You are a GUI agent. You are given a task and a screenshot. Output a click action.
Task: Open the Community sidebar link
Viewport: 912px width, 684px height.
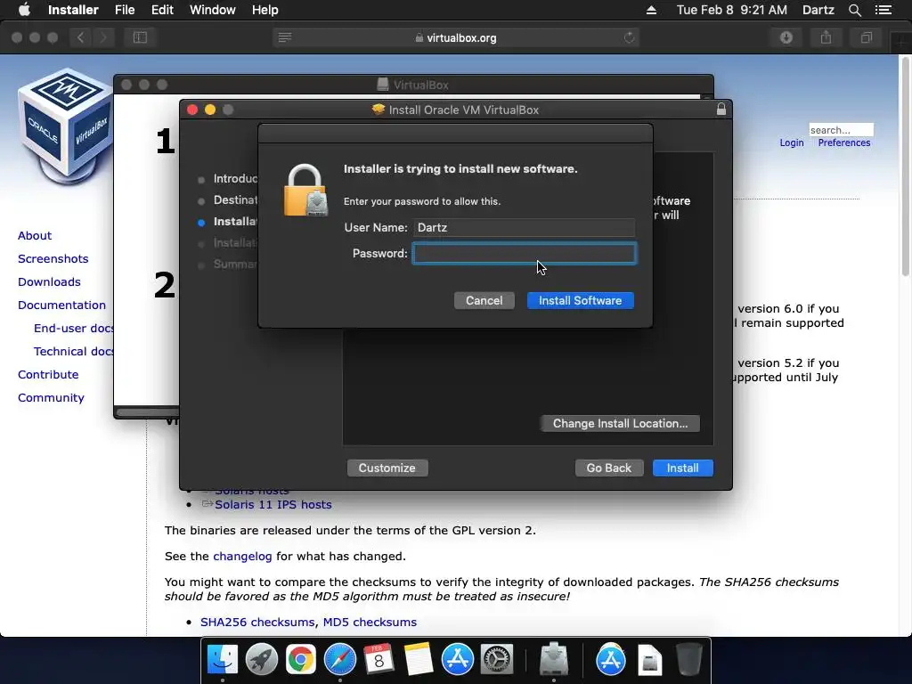[51, 398]
